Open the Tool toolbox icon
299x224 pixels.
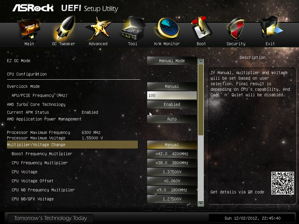tap(133, 28)
